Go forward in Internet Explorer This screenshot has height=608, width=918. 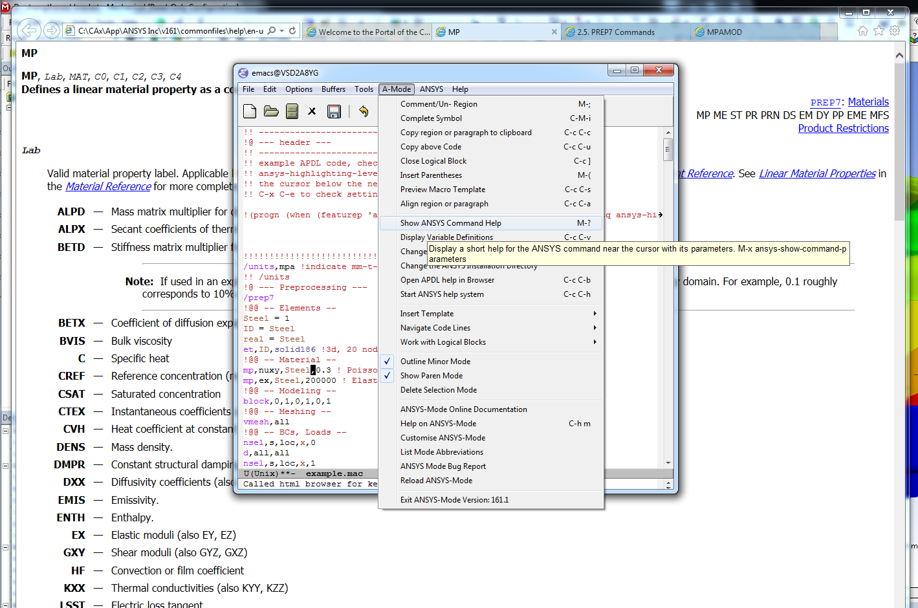(x=52, y=30)
